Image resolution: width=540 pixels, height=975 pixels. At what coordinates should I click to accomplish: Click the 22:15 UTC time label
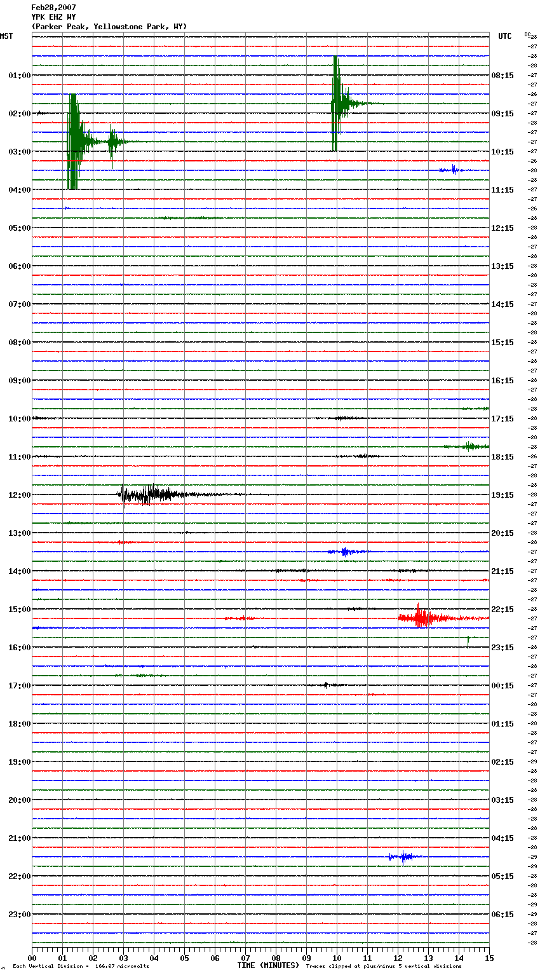[503, 610]
